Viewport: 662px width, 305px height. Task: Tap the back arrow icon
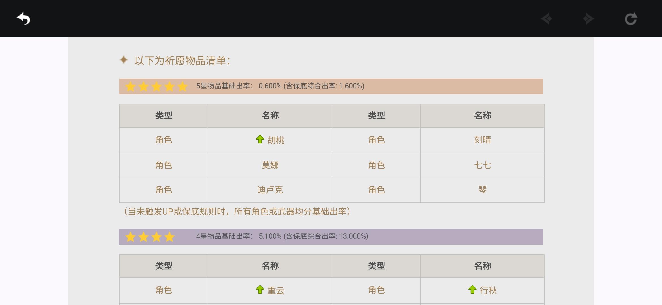click(23, 19)
